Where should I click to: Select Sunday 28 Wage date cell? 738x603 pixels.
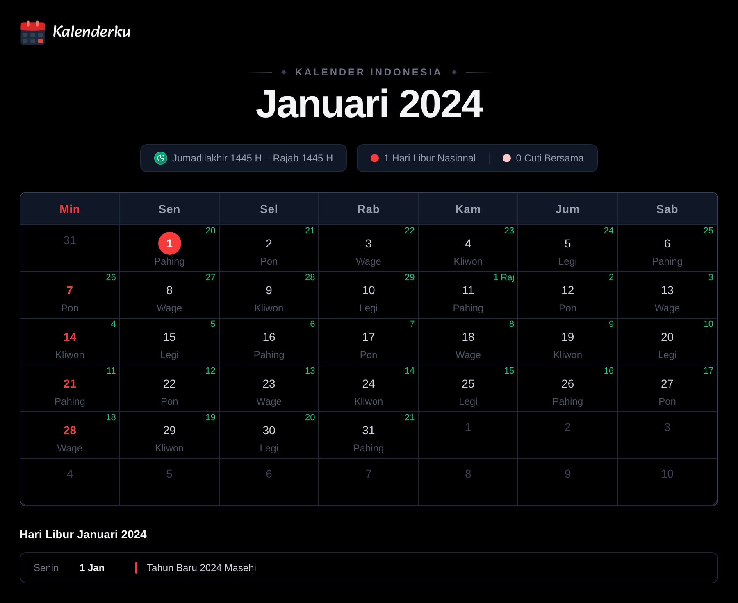70,435
